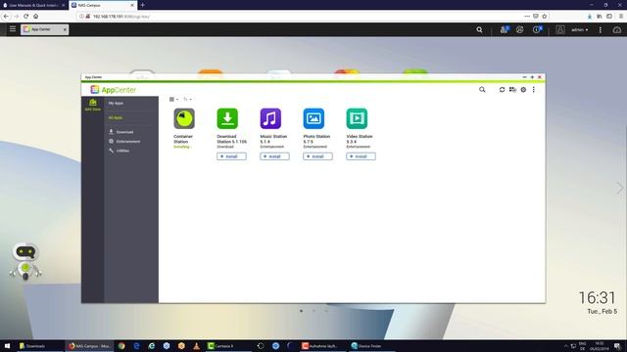Install Video Station
Screen dimensions: 627x352
362,156
